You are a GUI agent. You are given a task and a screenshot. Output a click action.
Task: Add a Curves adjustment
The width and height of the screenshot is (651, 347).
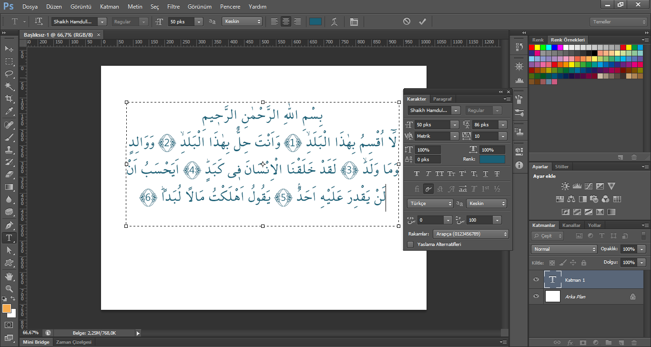tap(589, 186)
